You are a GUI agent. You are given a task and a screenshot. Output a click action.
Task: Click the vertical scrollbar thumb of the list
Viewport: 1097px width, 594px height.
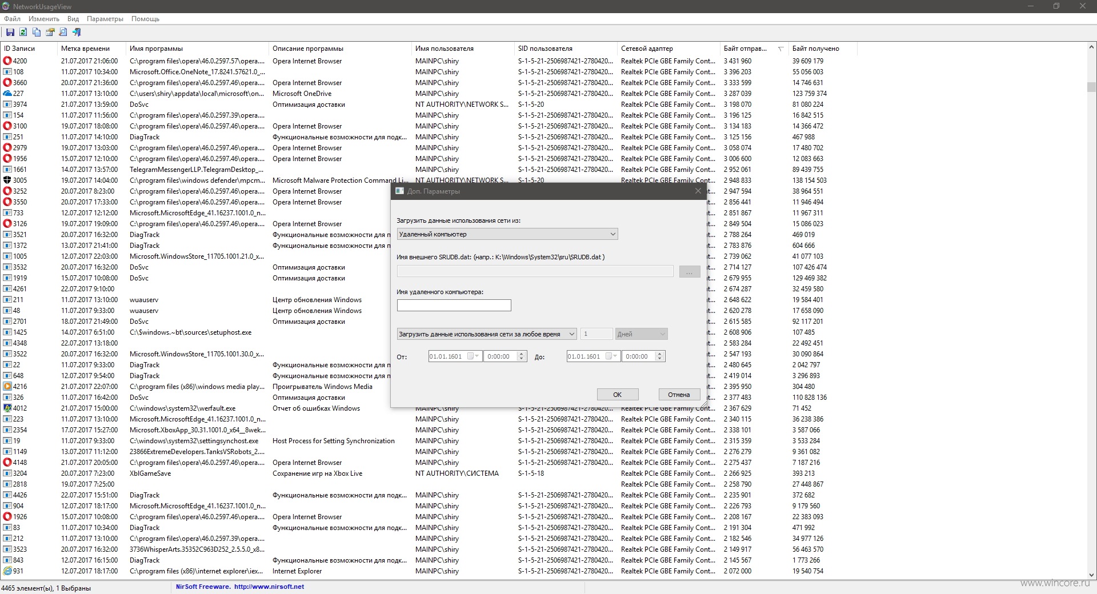(x=1091, y=86)
